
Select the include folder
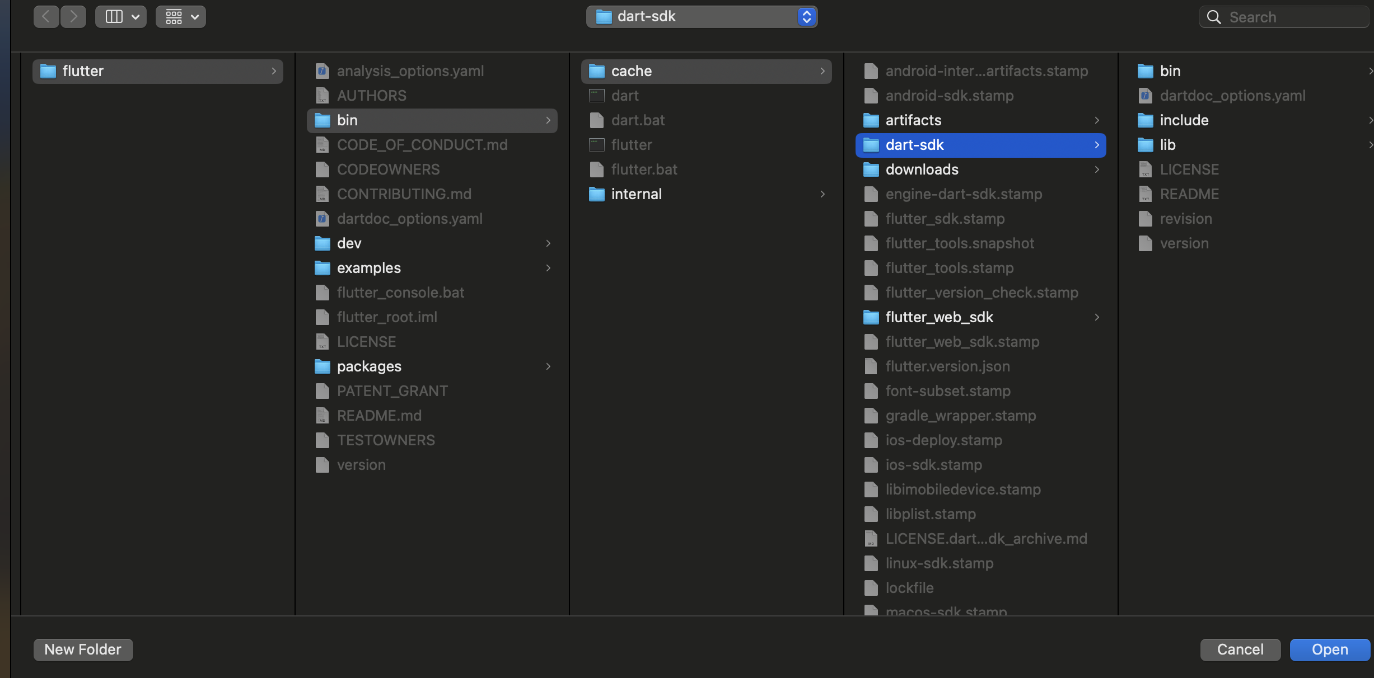[x=1184, y=120]
